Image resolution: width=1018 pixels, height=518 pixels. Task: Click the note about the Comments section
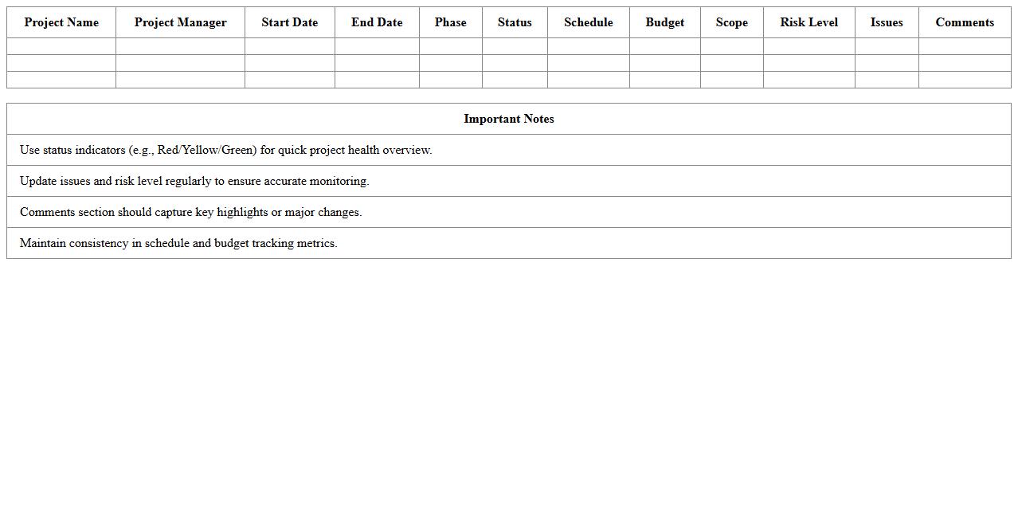point(190,212)
